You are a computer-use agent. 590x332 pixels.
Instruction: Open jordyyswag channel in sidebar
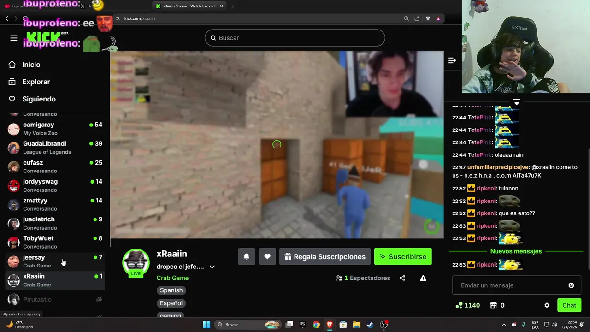[x=55, y=185]
